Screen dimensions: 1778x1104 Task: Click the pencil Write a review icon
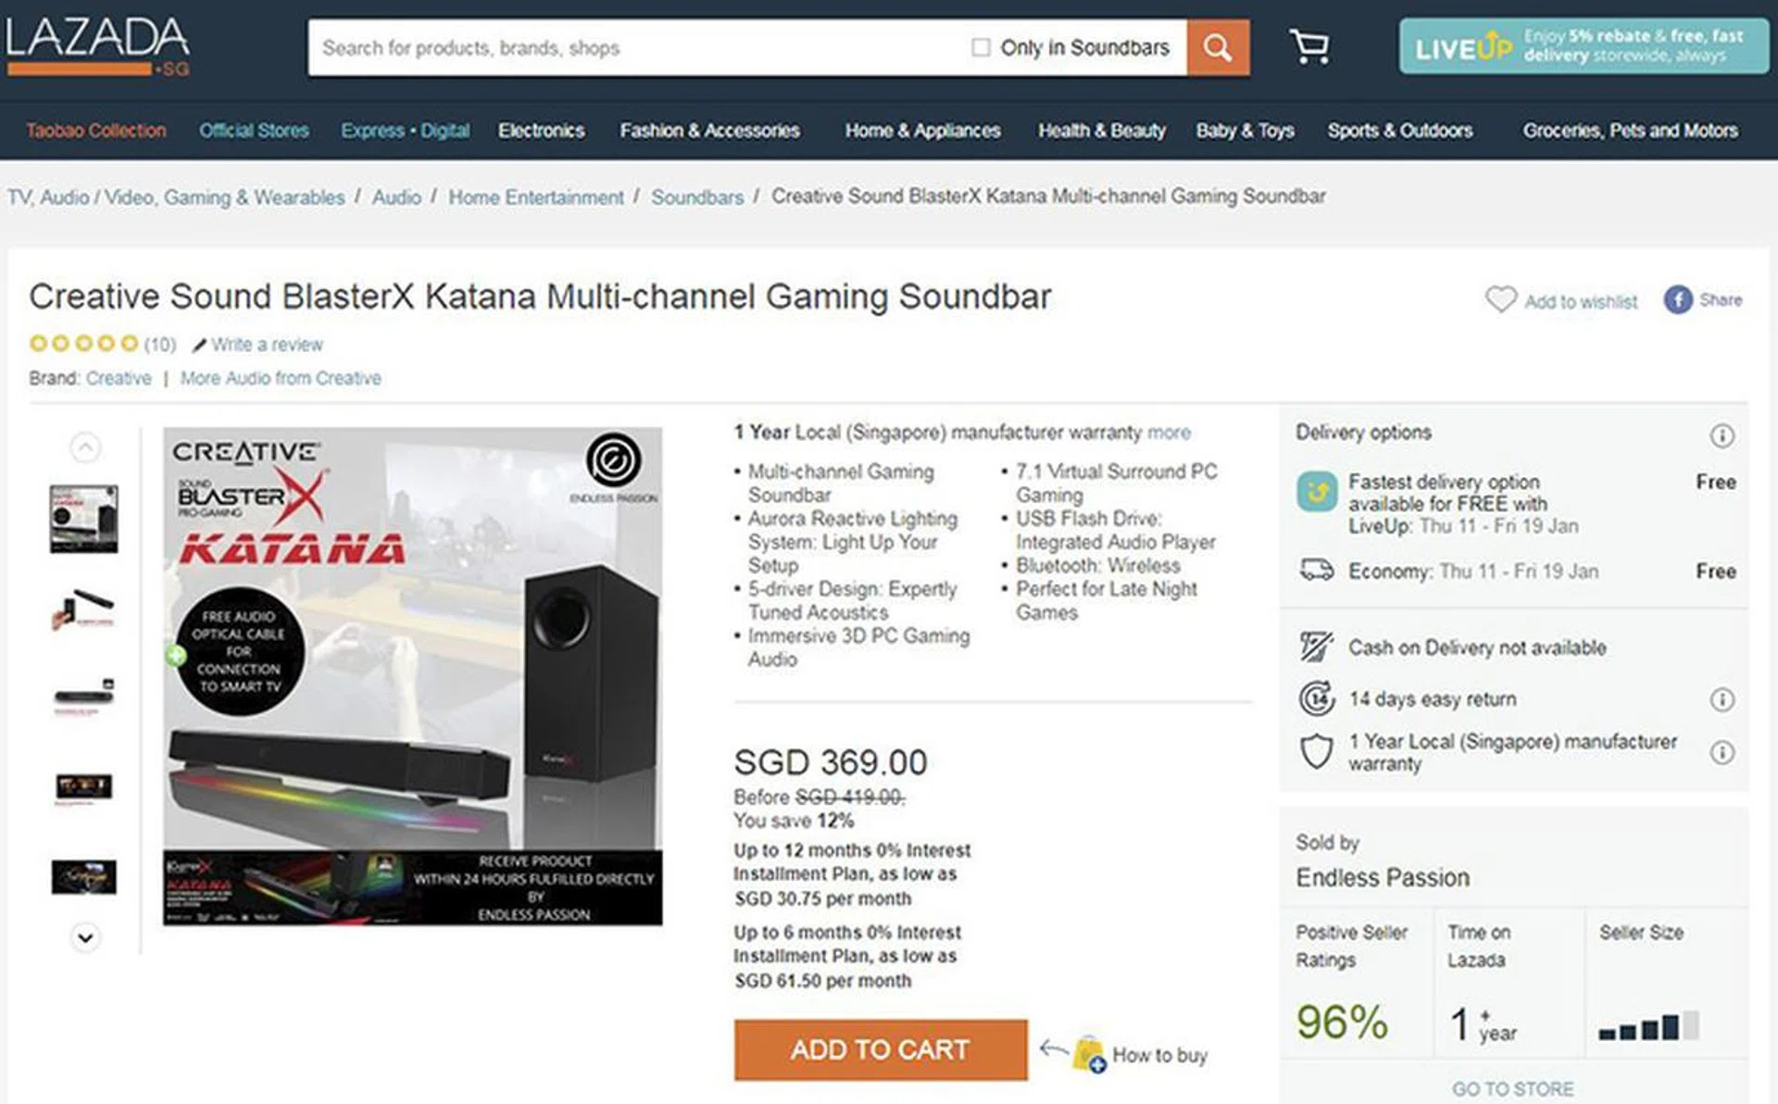pos(199,345)
